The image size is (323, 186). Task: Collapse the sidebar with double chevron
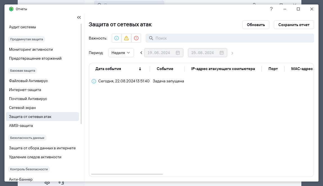coord(79,17)
